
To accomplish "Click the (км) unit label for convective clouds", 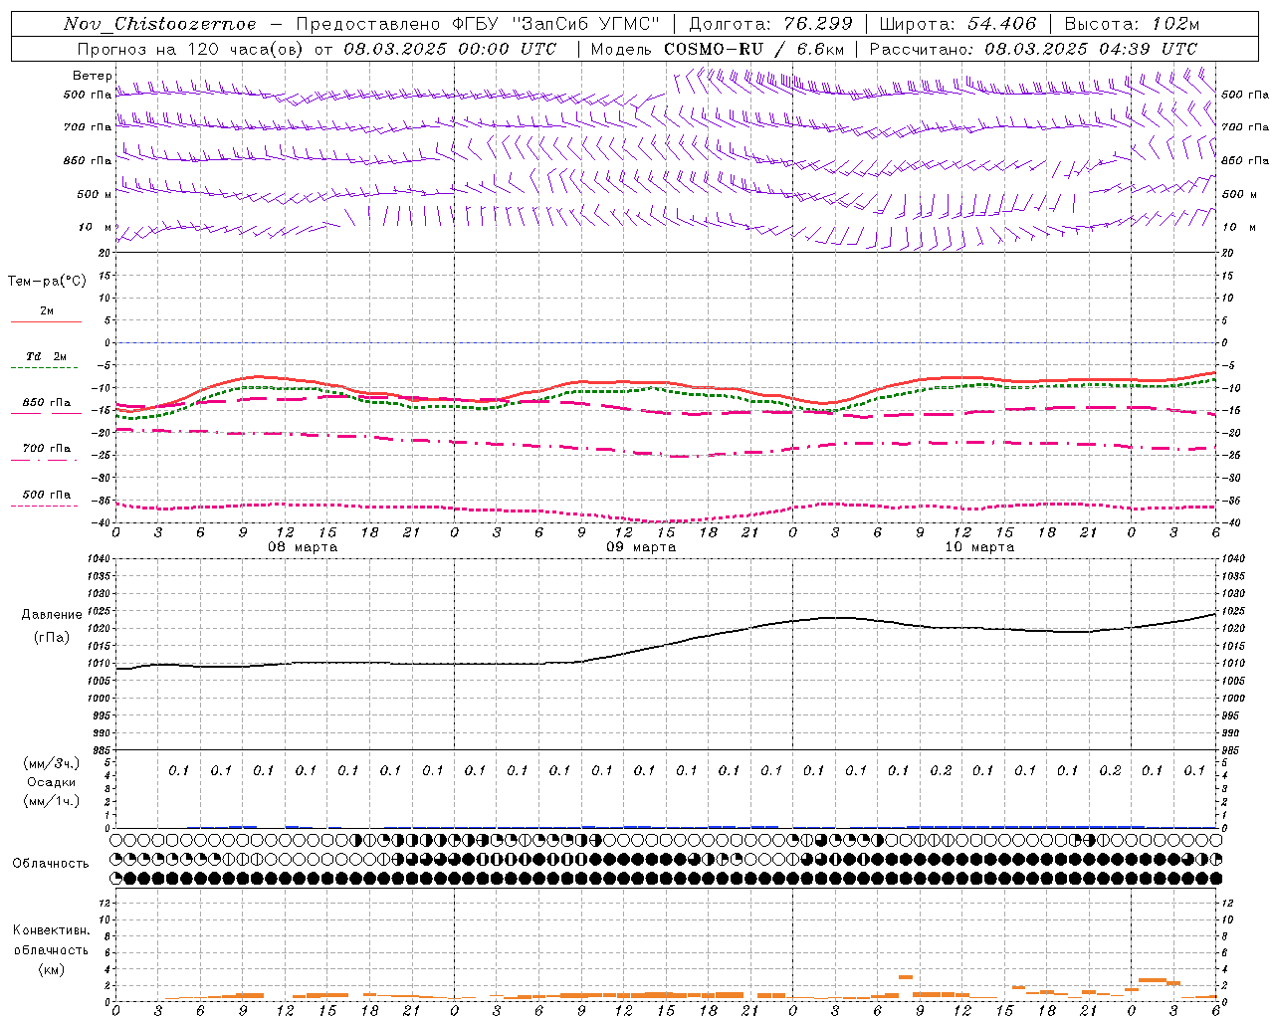I will click(51, 969).
